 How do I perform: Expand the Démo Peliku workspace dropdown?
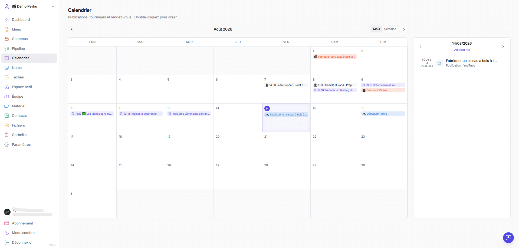click(x=30, y=6)
